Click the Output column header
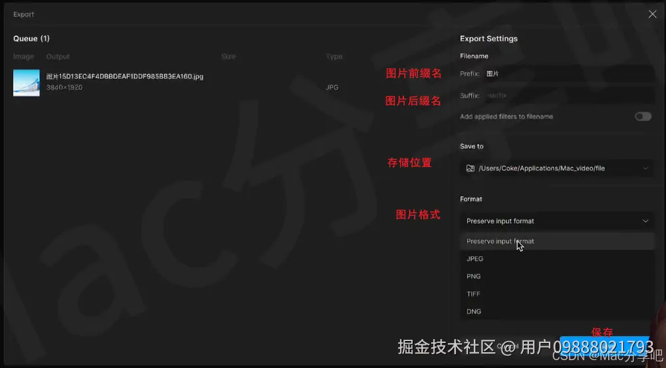 click(58, 57)
